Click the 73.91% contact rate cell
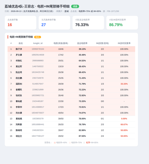This screenshot has width=149, height=164. tap(82, 107)
